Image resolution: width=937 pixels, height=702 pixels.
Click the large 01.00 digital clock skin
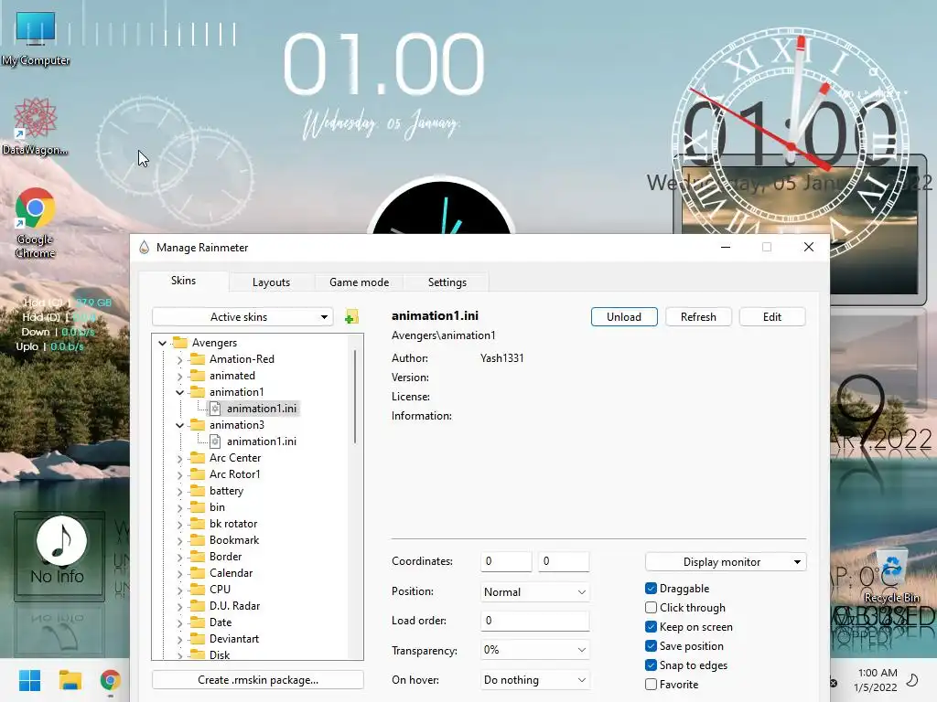point(383,66)
